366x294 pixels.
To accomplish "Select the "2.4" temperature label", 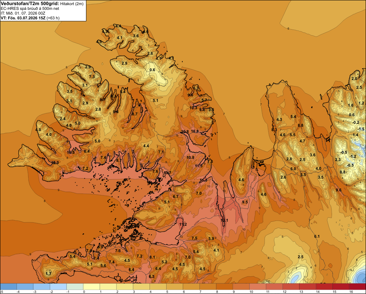I will (63, 119).
